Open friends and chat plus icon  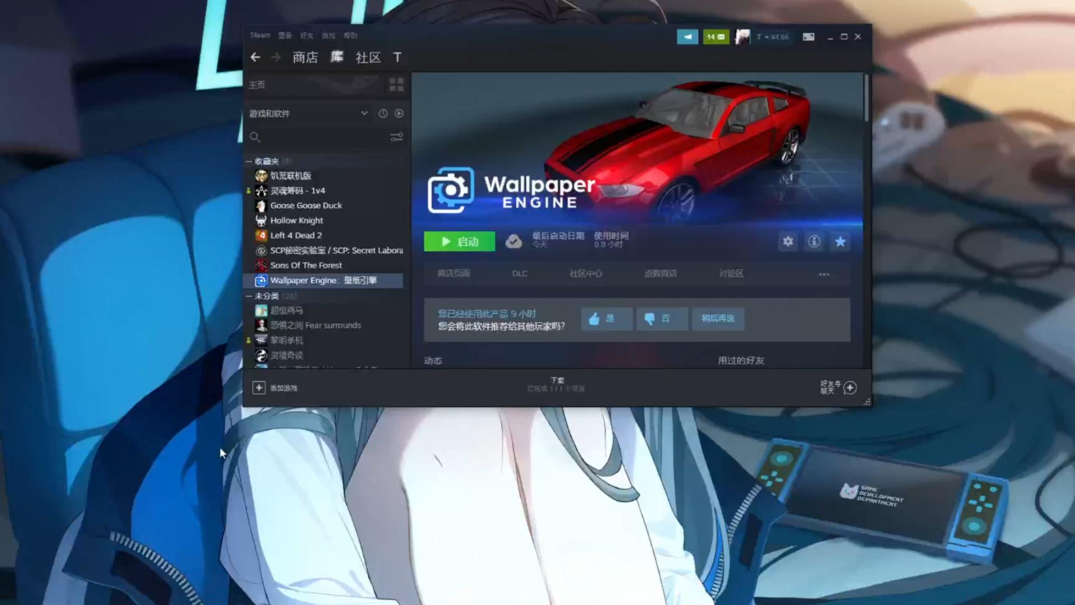(850, 388)
